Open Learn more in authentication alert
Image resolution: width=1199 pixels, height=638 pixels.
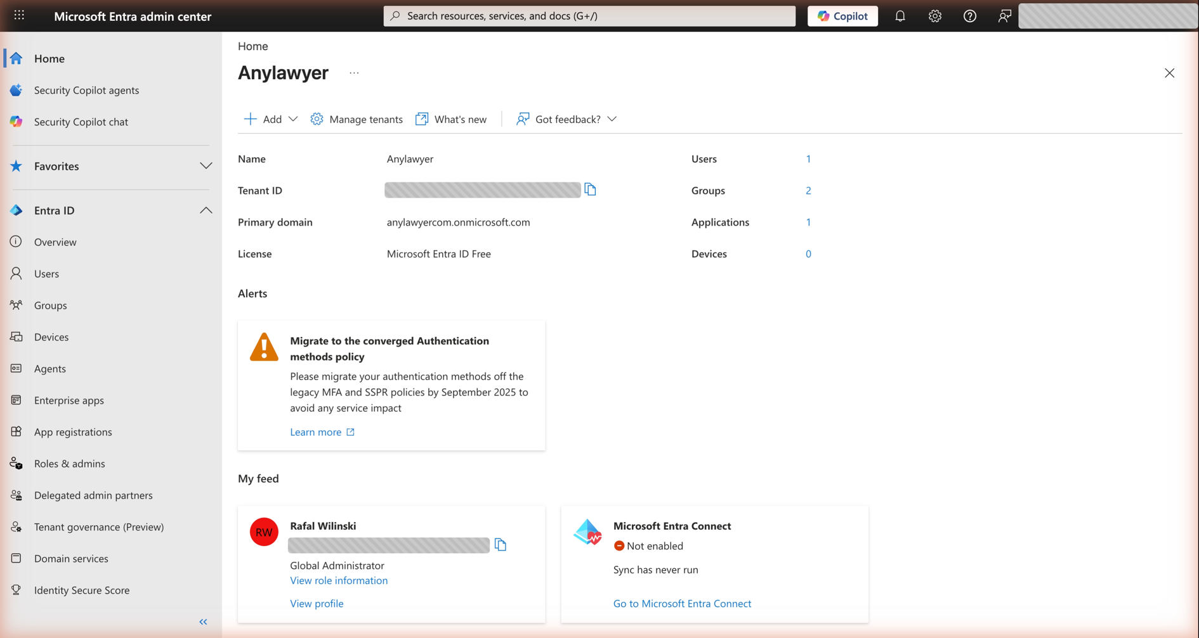click(322, 432)
